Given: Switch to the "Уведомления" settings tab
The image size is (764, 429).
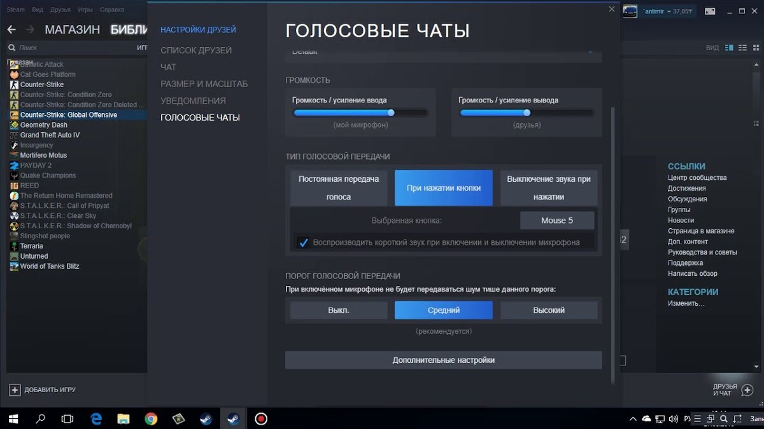Looking at the screenshot, I should (x=193, y=100).
